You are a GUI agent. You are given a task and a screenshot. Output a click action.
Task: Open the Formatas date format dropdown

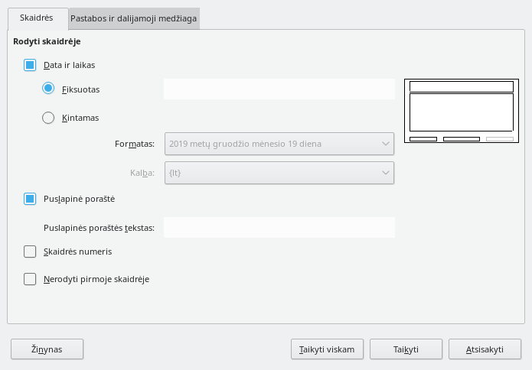click(x=279, y=143)
